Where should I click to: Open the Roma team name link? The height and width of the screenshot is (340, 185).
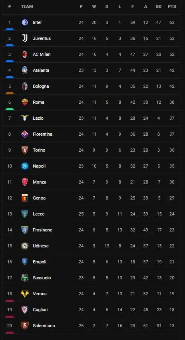39,102
